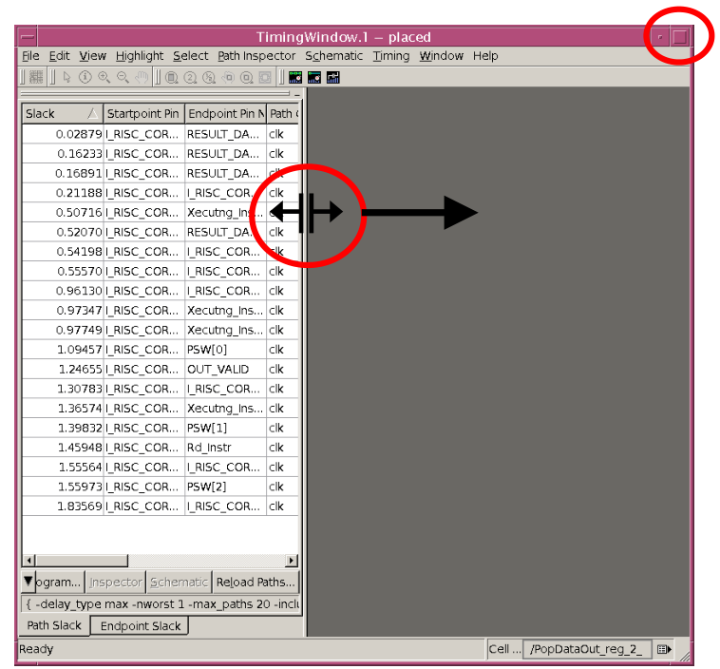
Task: Open the Highlight menu
Action: coord(140,56)
